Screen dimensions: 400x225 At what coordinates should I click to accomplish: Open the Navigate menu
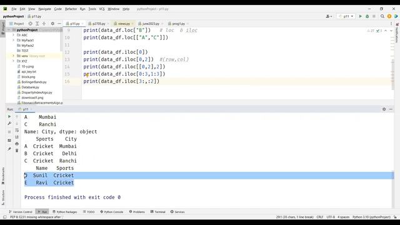click(44, 9)
